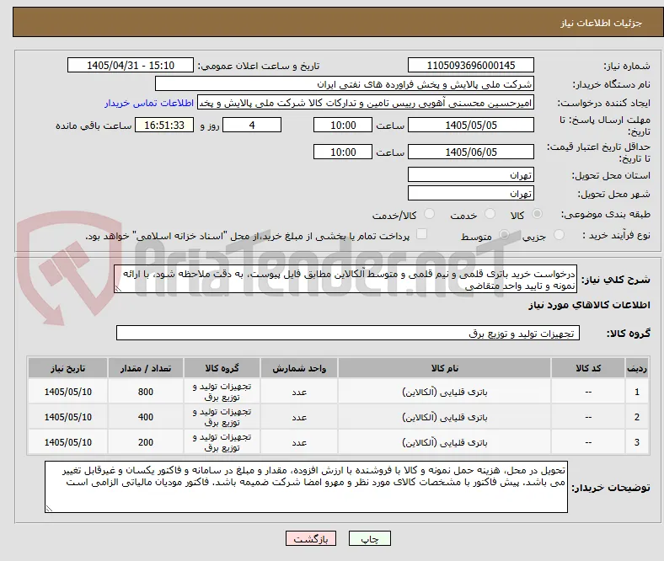Click the price validity date 1405/06/05

[x=470, y=152]
